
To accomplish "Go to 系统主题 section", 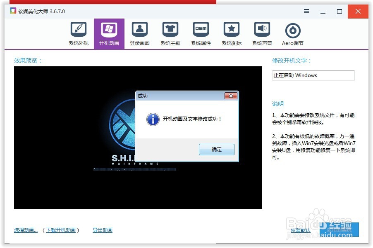I will [170, 34].
